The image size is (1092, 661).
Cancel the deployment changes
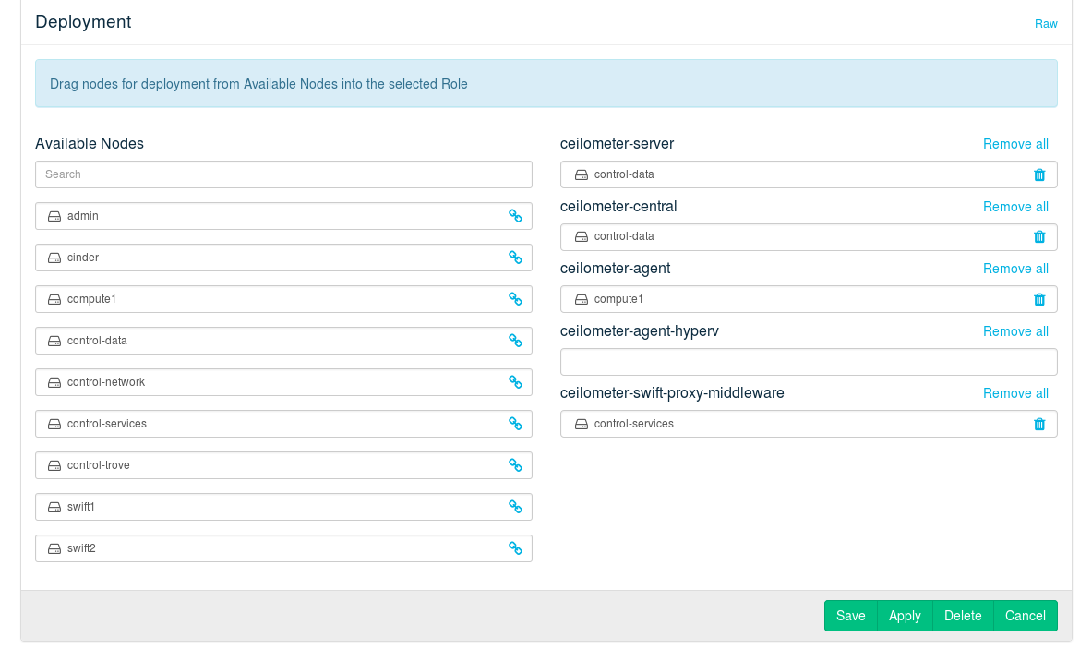1025,616
